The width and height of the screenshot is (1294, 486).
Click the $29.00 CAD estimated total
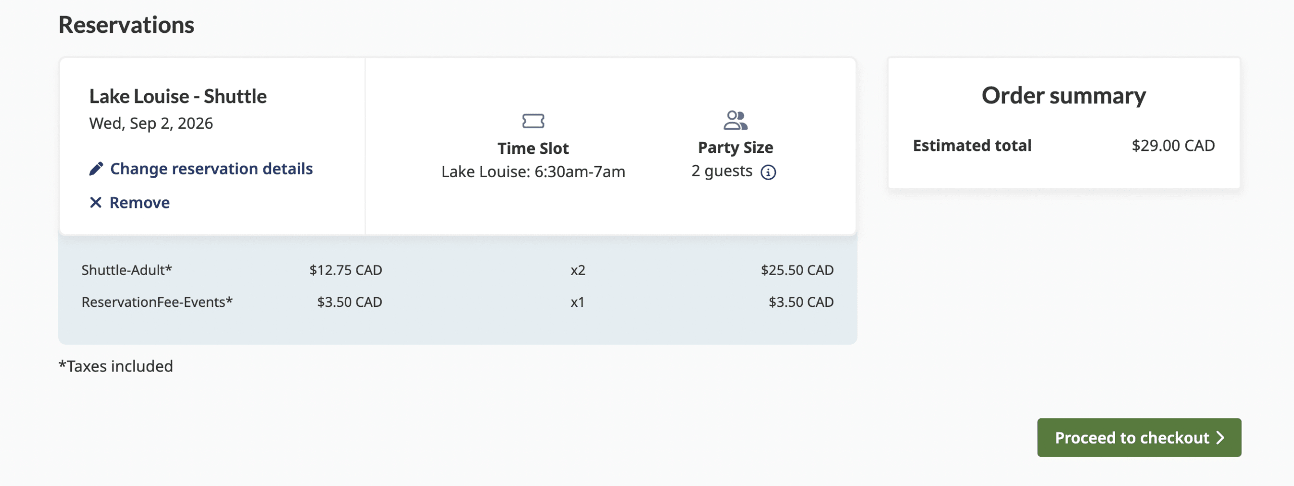pyautogui.click(x=1173, y=145)
